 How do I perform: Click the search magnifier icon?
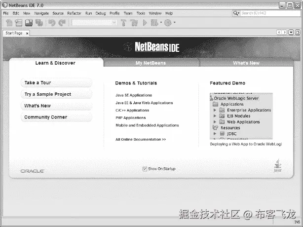(235, 13)
